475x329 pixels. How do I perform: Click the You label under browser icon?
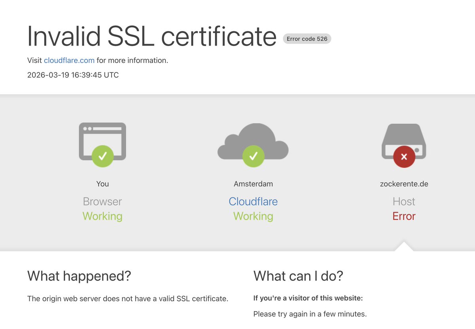(103, 184)
